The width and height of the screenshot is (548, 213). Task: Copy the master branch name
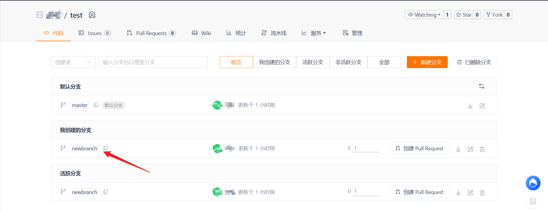point(96,105)
